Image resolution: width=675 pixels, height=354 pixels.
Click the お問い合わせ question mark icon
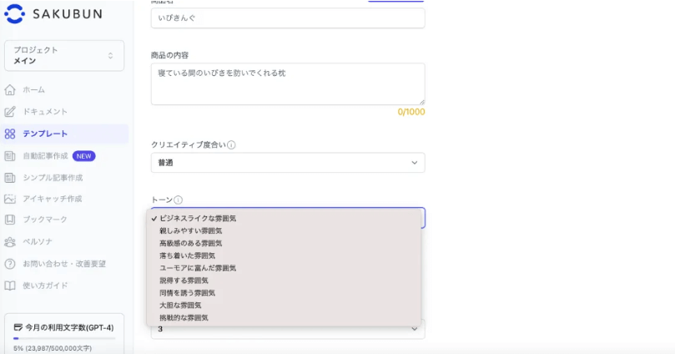[x=10, y=264]
